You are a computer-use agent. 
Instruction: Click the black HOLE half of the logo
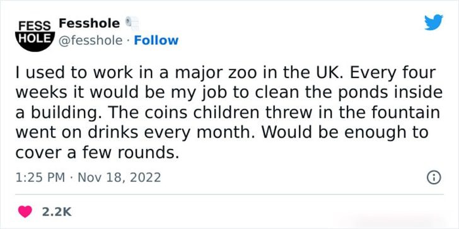point(35,42)
